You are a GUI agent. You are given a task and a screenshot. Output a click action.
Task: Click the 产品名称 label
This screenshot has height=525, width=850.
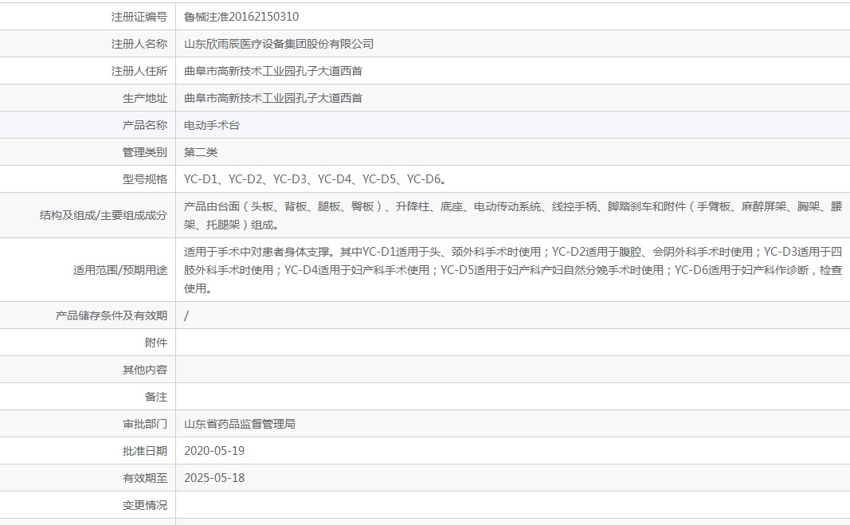(145, 125)
